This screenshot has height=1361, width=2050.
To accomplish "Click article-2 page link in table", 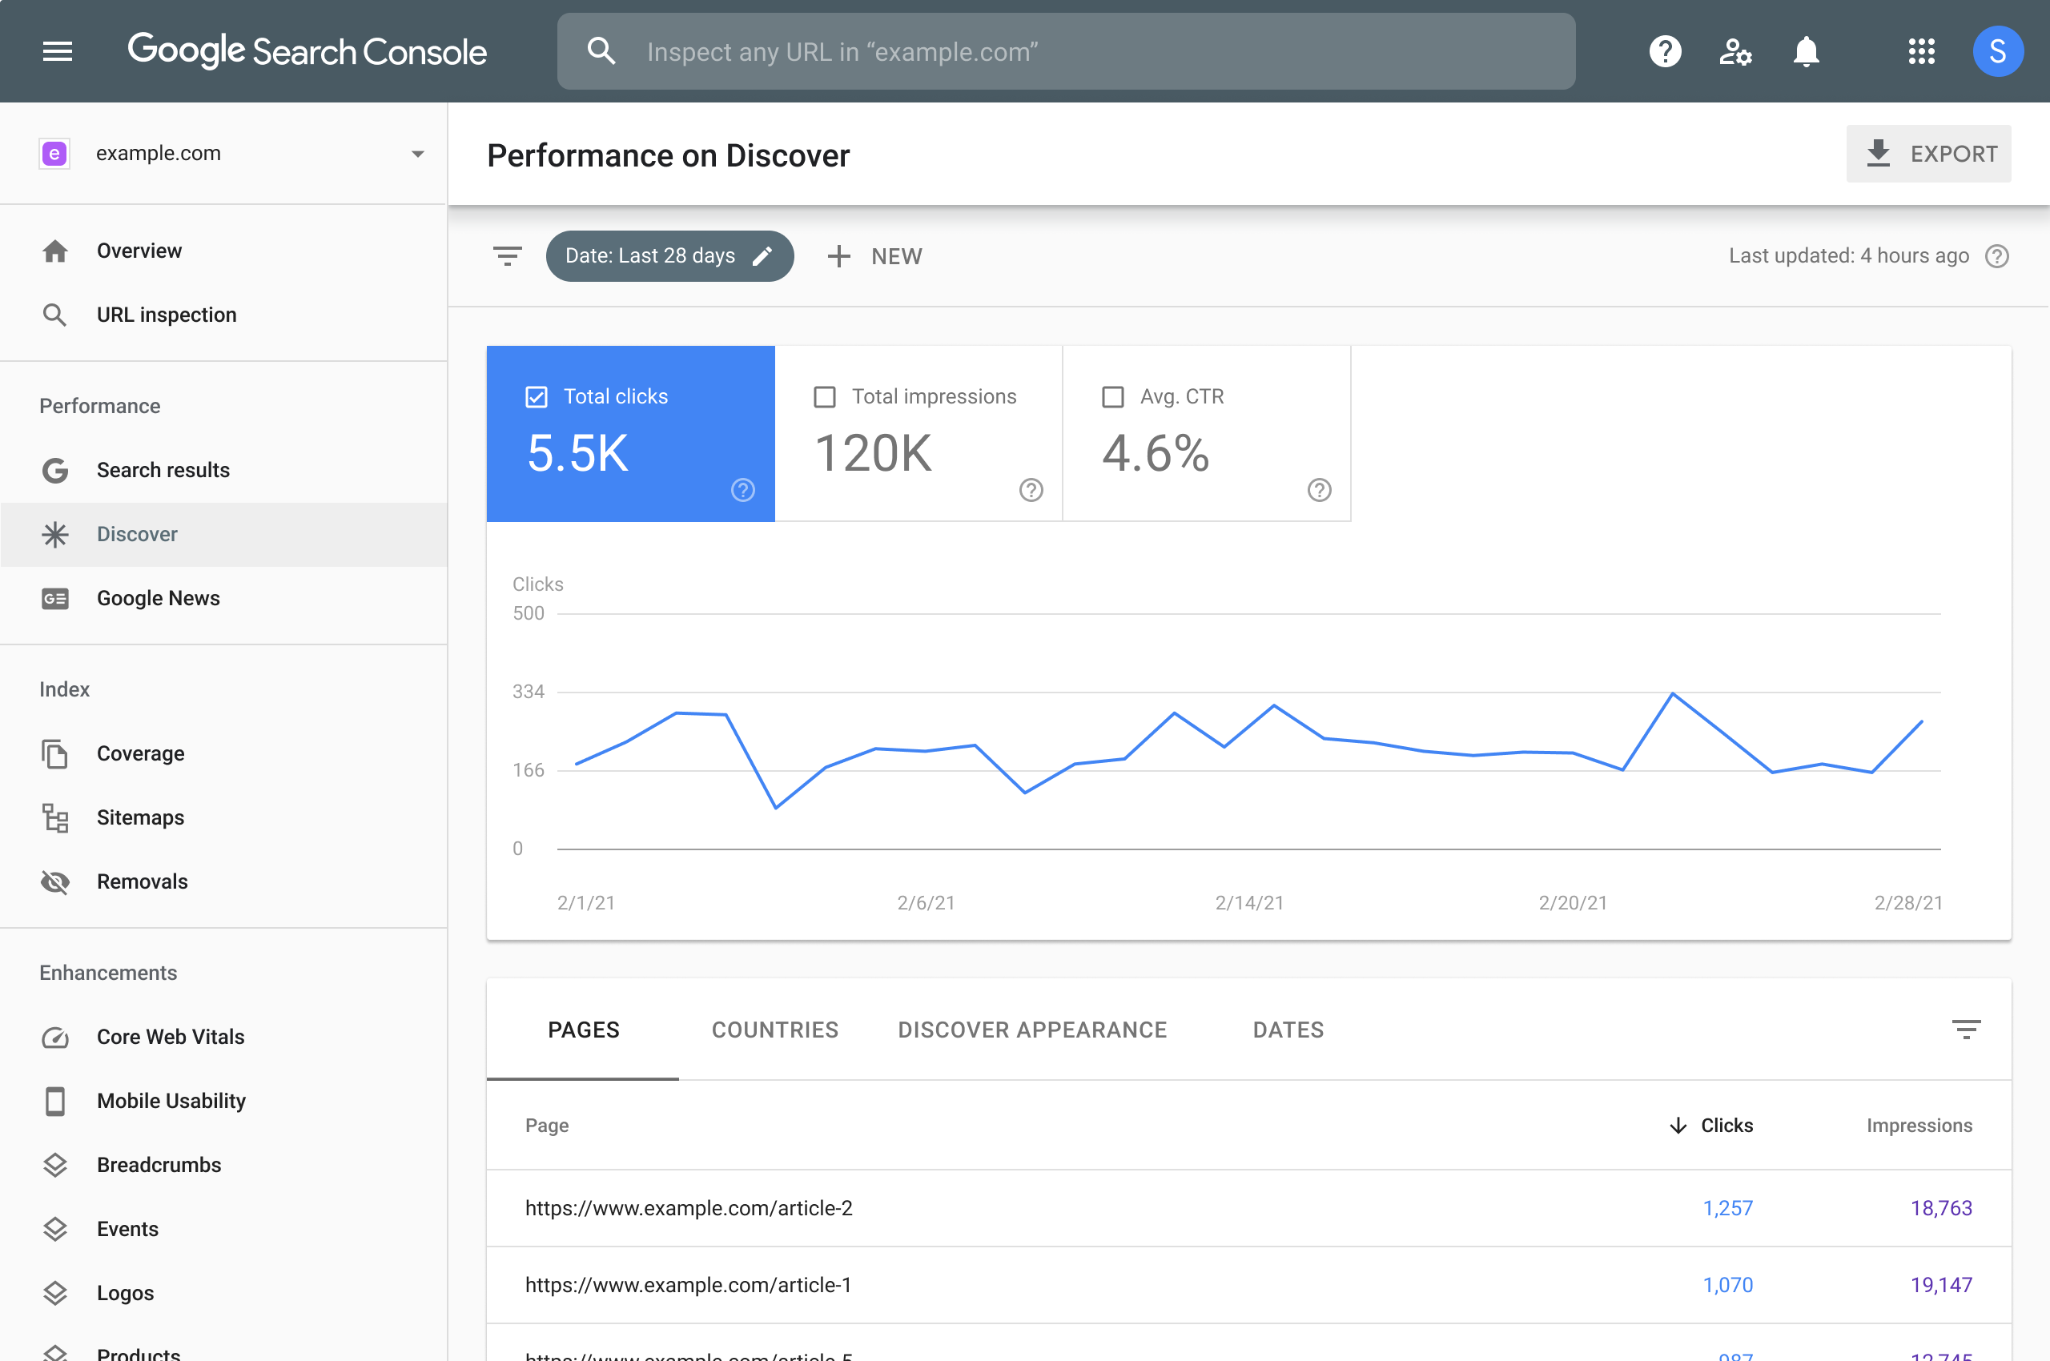I will point(688,1207).
